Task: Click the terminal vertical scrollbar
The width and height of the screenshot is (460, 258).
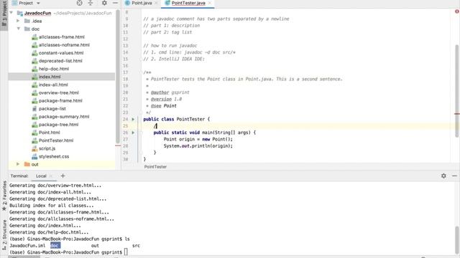Action: coord(457,241)
